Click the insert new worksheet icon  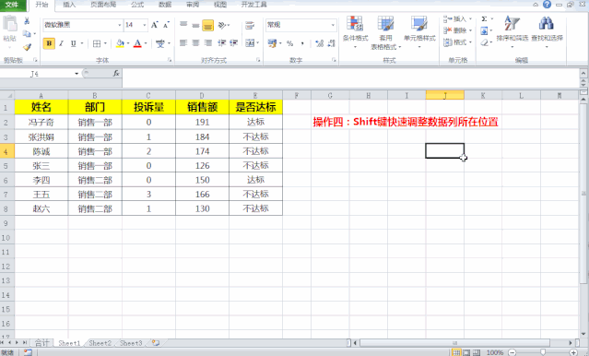[156, 343]
